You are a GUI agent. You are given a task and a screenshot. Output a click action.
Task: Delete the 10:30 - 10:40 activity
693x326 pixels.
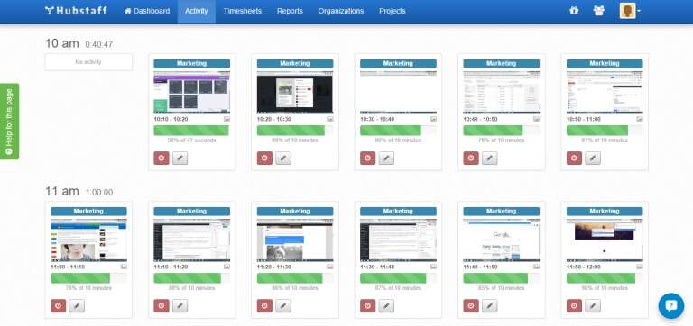click(368, 158)
